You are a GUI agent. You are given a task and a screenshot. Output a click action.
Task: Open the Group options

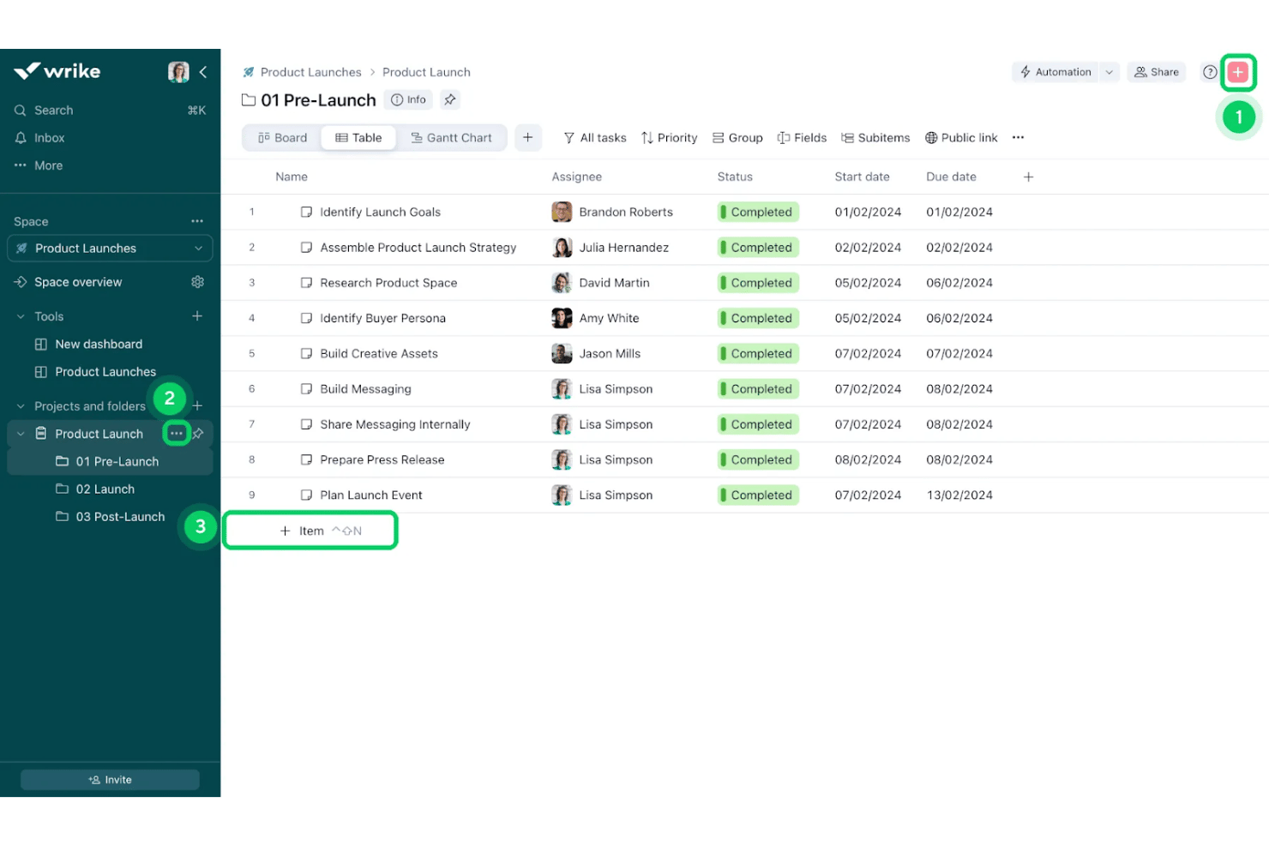pyautogui.click(x=737, y=137)
